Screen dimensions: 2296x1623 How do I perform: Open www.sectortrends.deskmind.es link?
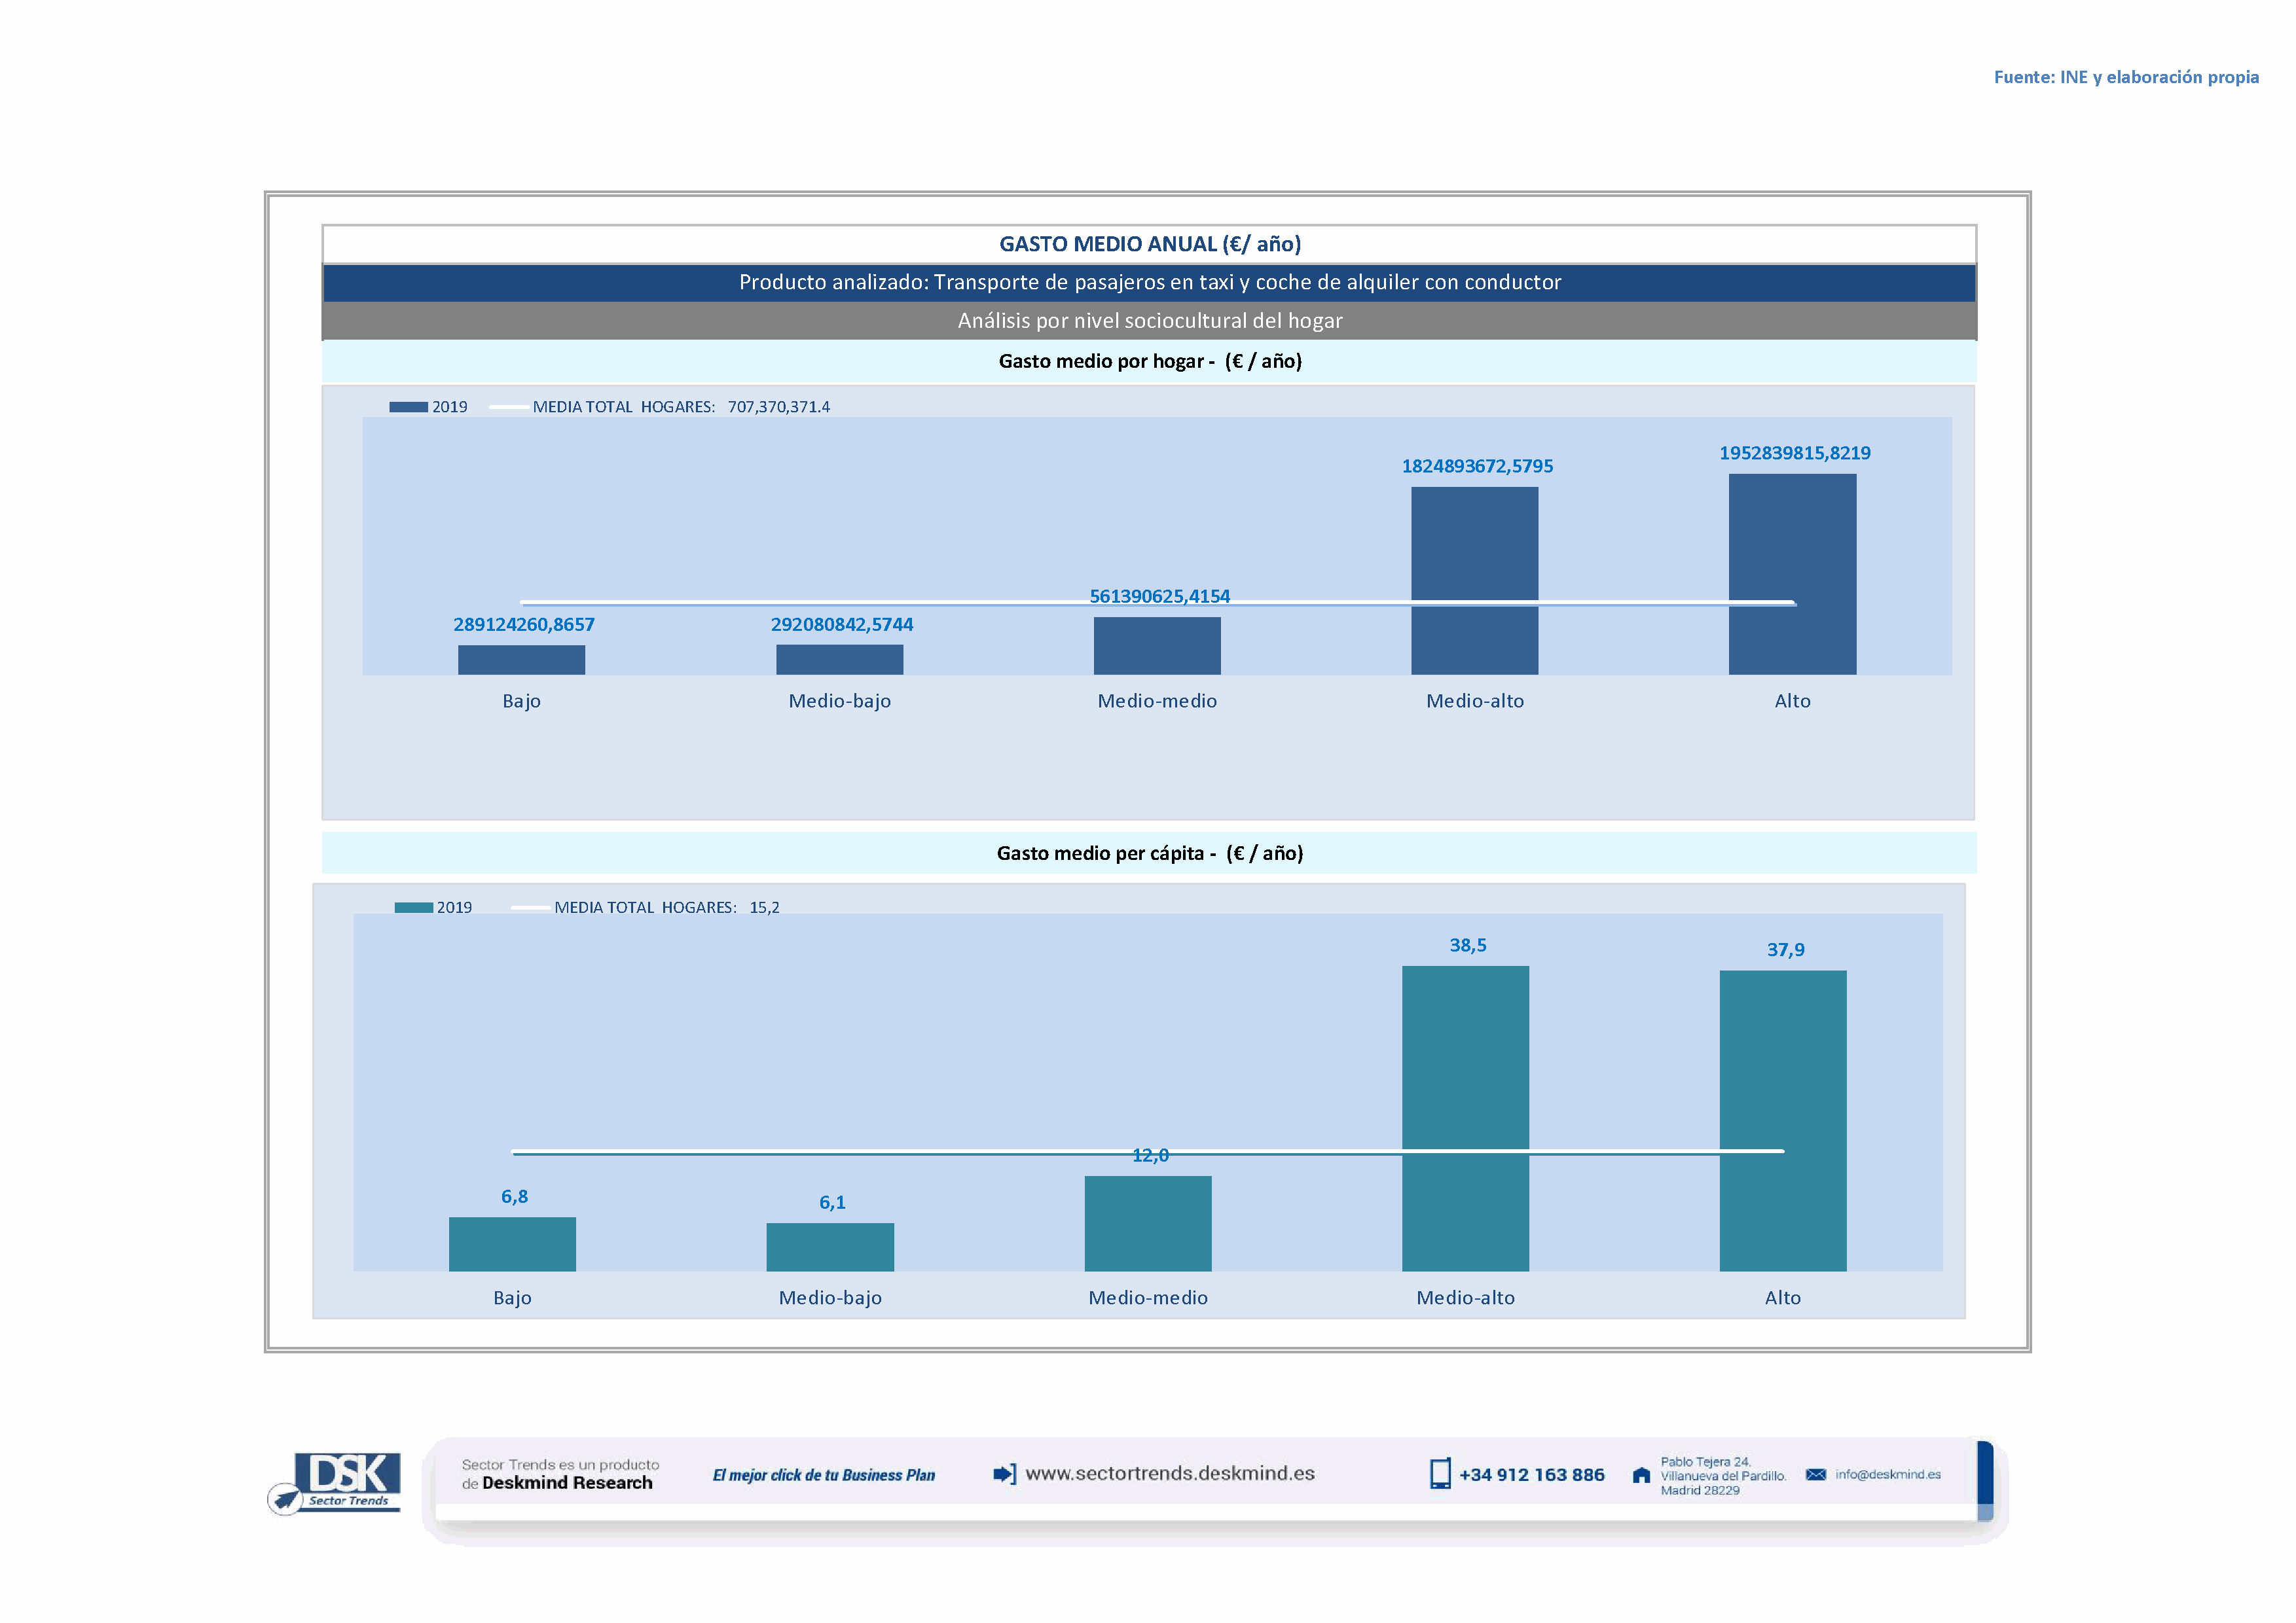1170,1474
